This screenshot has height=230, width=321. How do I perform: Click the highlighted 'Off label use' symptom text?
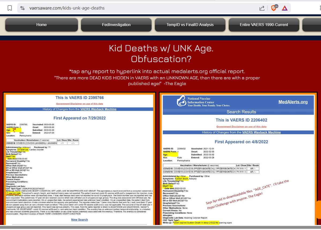point(23,150)
